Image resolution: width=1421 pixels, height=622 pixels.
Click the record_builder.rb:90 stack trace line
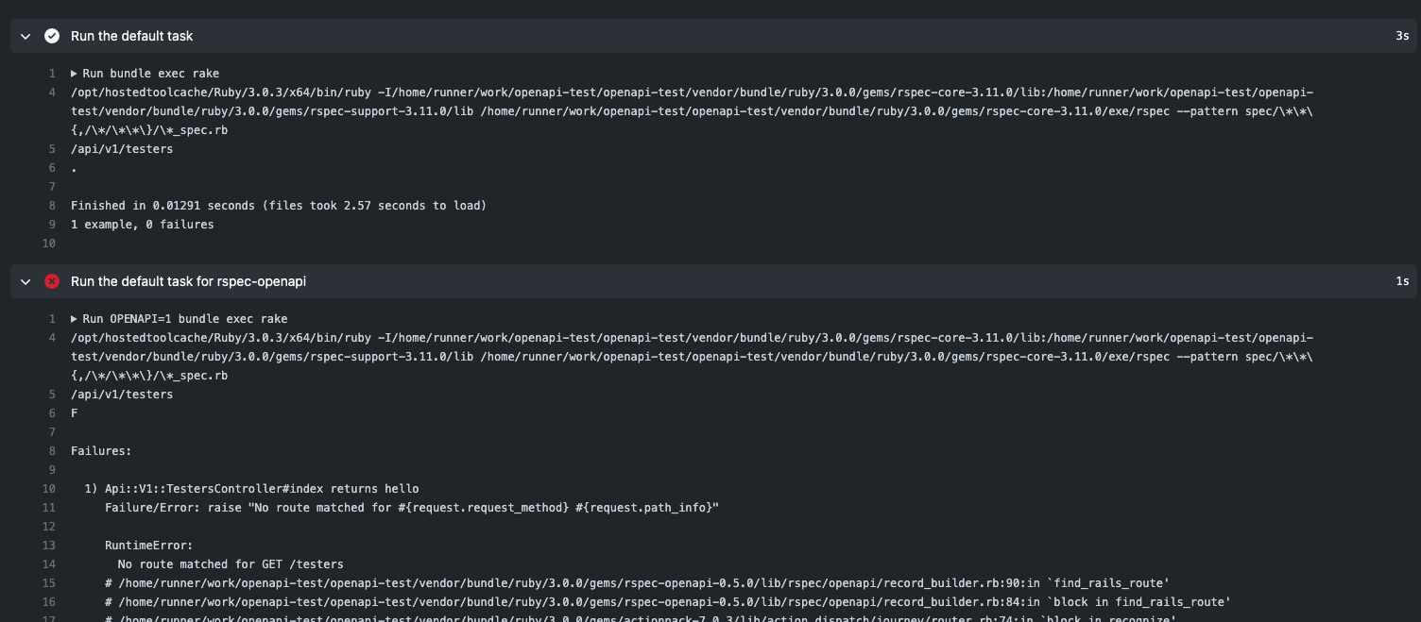637,583
